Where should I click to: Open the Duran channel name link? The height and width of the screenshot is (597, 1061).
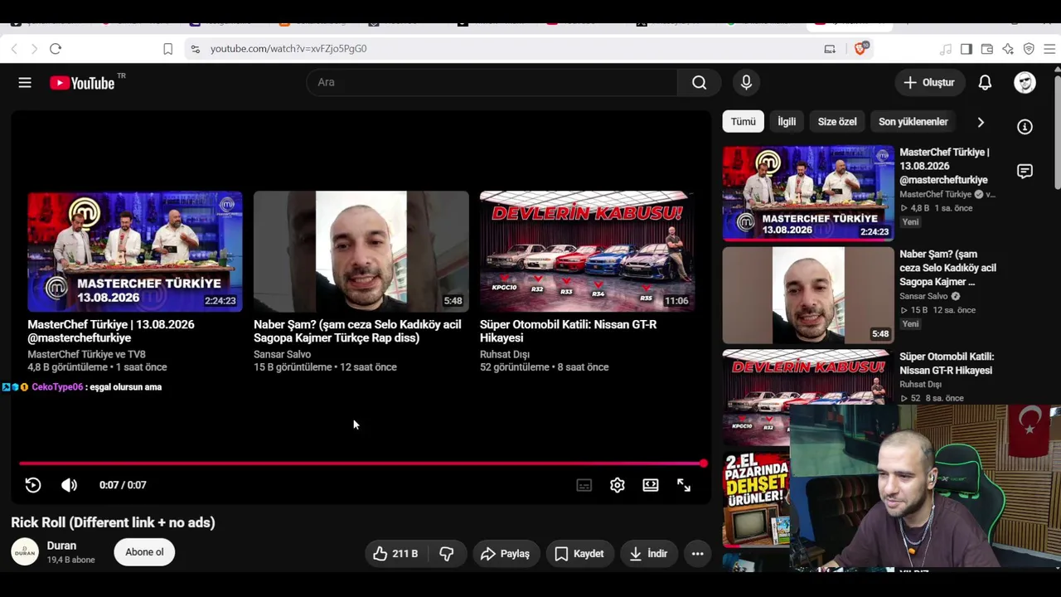click(61, 546)
